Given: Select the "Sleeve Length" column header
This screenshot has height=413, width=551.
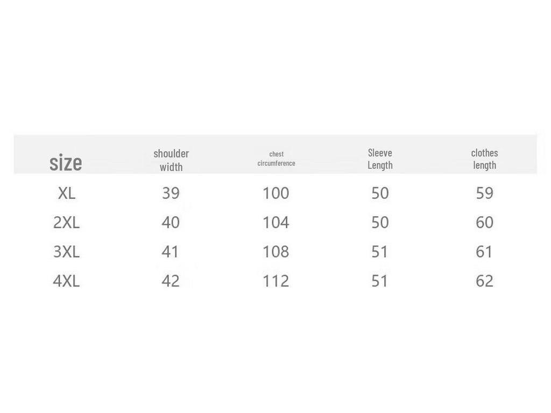Looking at the screenshot, I should [x=380, y=159].
